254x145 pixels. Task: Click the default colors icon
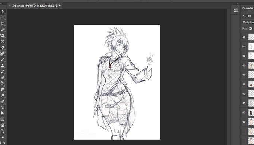(x=1, y=143)
